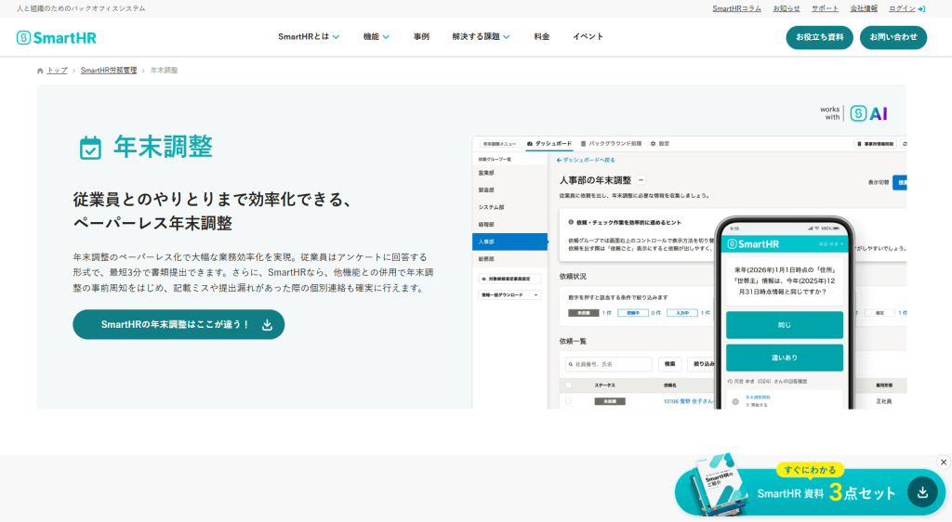Click the SmartHR 資料 3点セット floating banner
952x522 pixels.
[x=810, y=491]
